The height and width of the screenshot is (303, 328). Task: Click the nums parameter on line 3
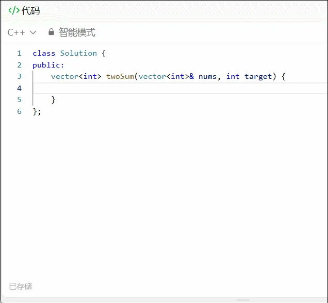(207, 77)
